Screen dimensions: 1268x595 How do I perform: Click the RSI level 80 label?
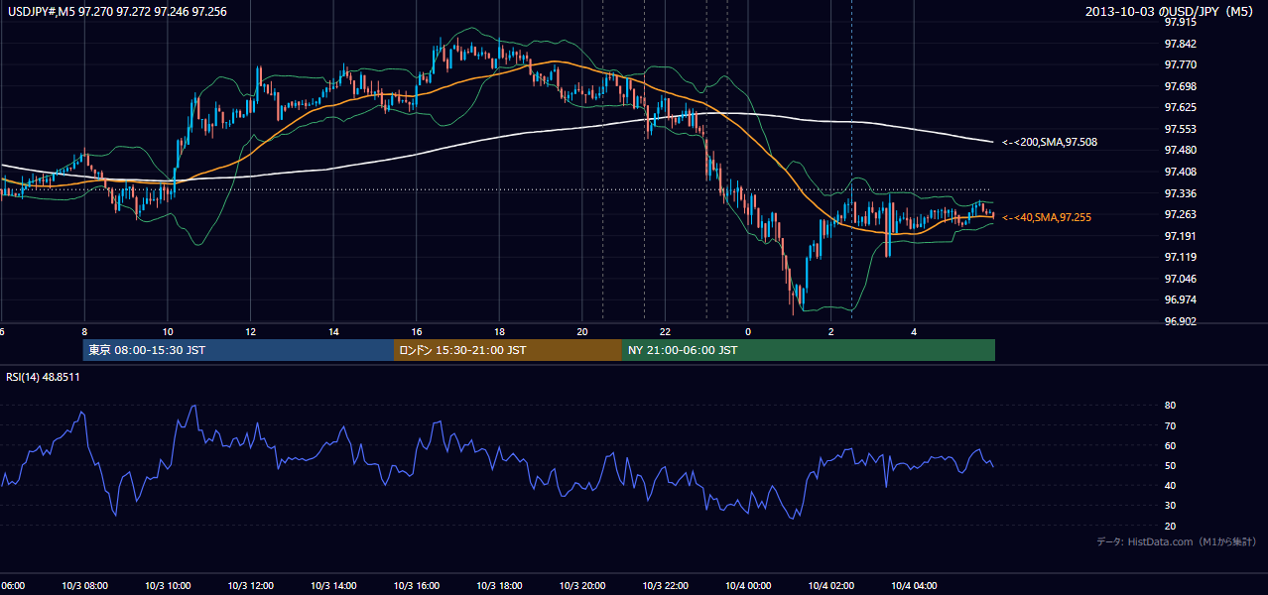point(1170,406)
